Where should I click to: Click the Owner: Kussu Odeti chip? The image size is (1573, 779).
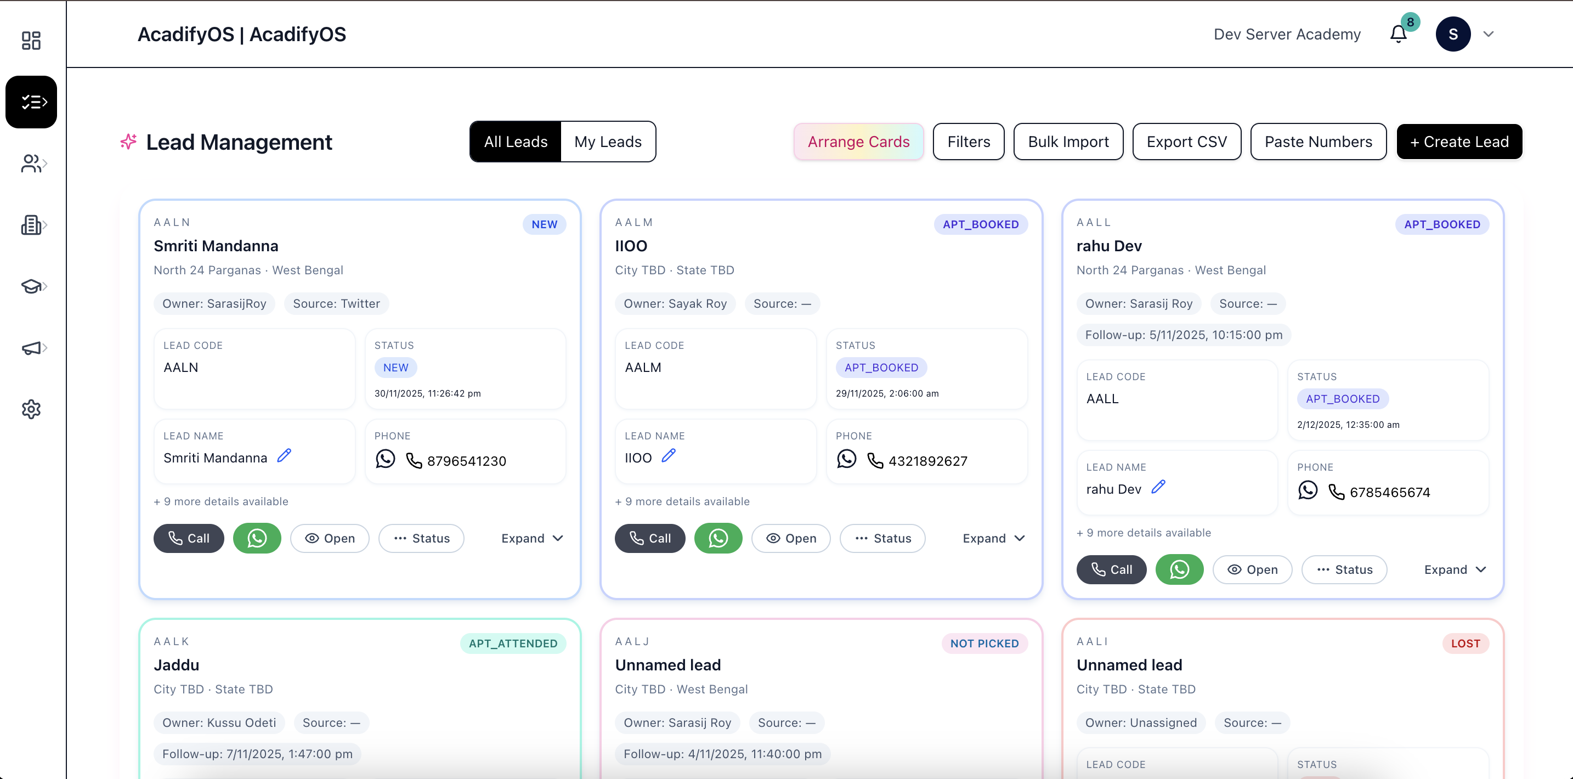[x=219, y=723]
